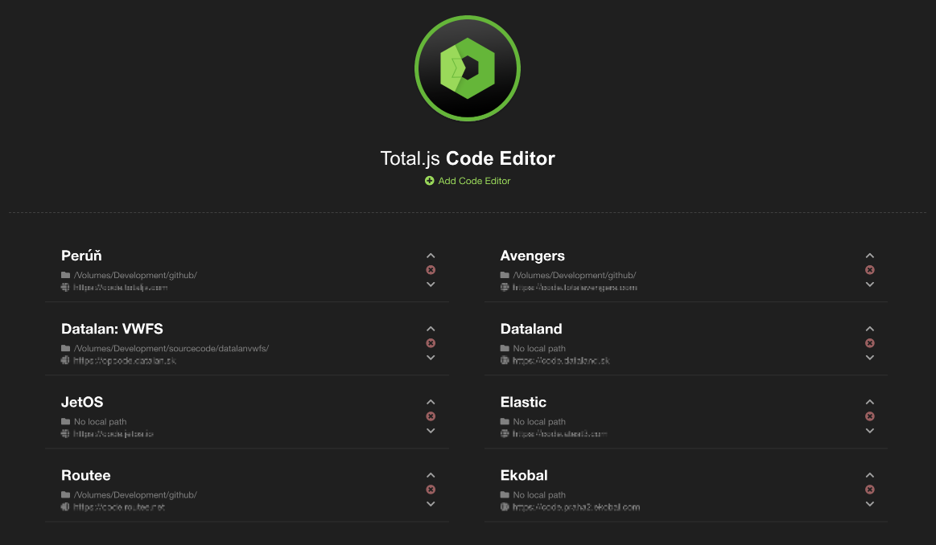This screenshot has width=936, height=545.
Task: Click Avengers' /Volumes/Development/github/ path
Action: pyautogui.click(x=575, y=276)
